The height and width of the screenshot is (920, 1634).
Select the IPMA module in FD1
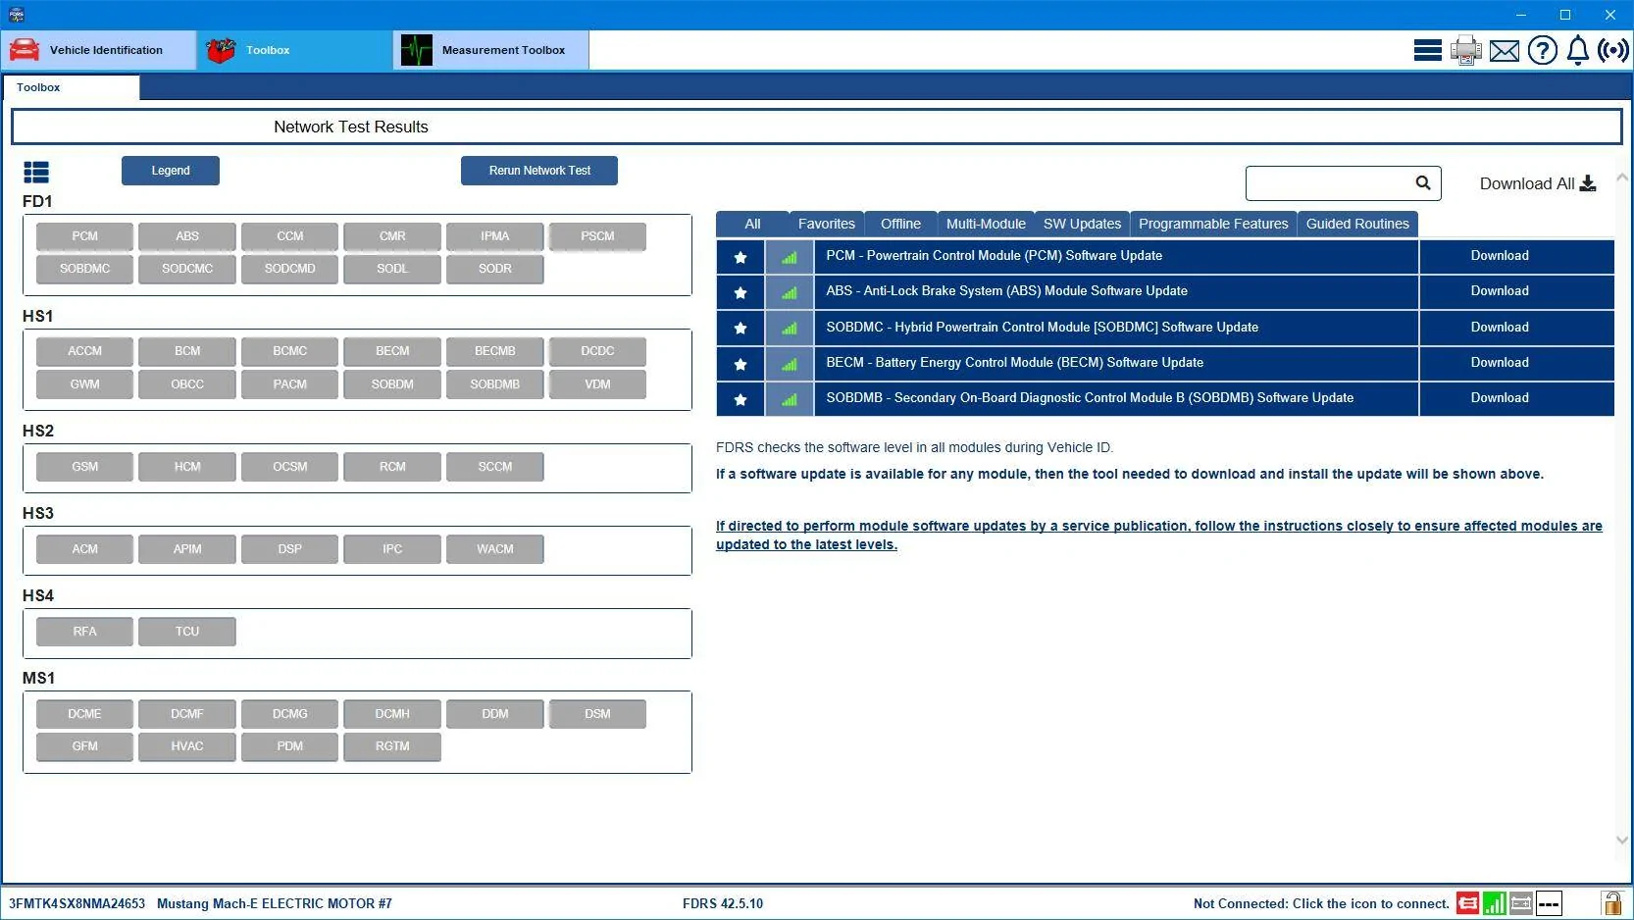coord(494,236)
